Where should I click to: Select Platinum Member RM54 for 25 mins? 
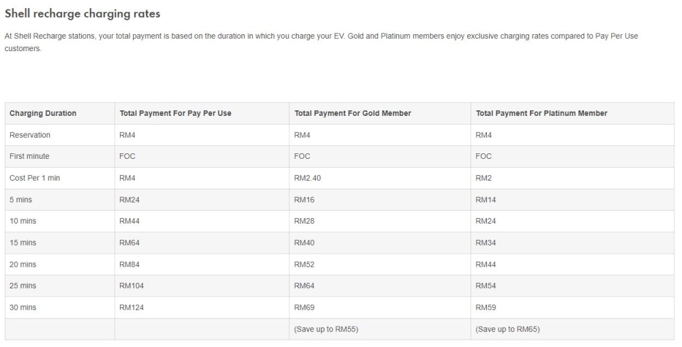[x=486, y=286]
